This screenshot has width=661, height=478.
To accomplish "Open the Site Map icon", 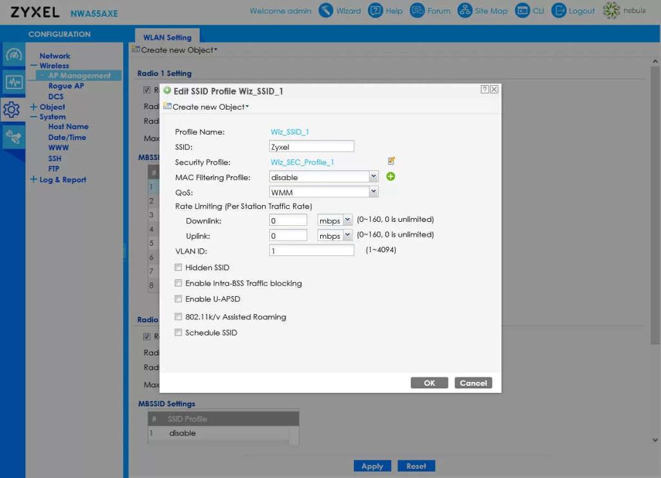I will coord(465,10).
